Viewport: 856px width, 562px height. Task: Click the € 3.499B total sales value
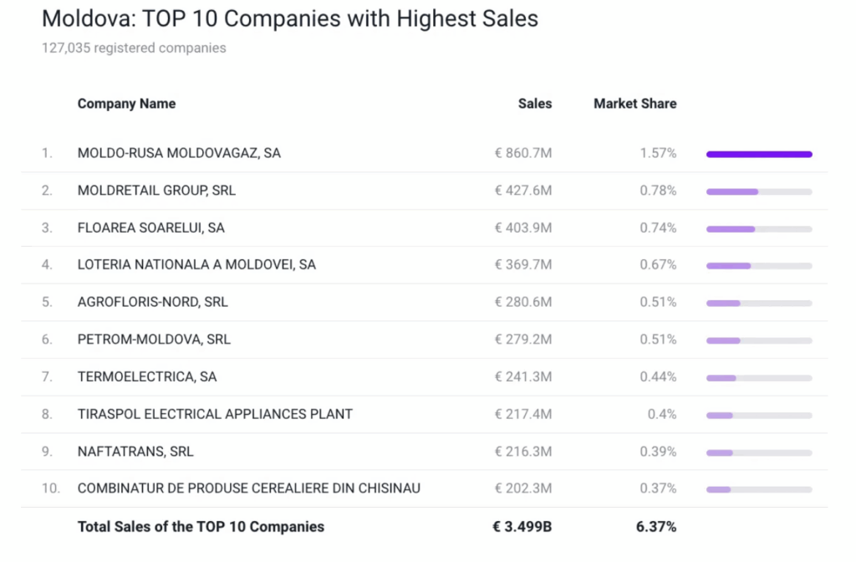point(522,527)
